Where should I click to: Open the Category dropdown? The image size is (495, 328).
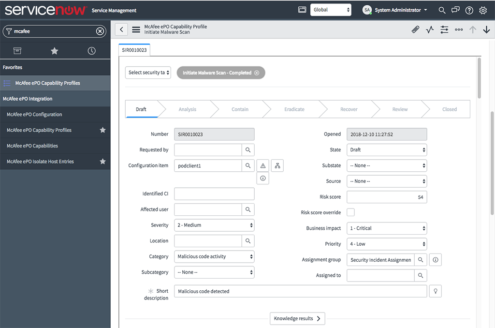[x=214, y=256]
